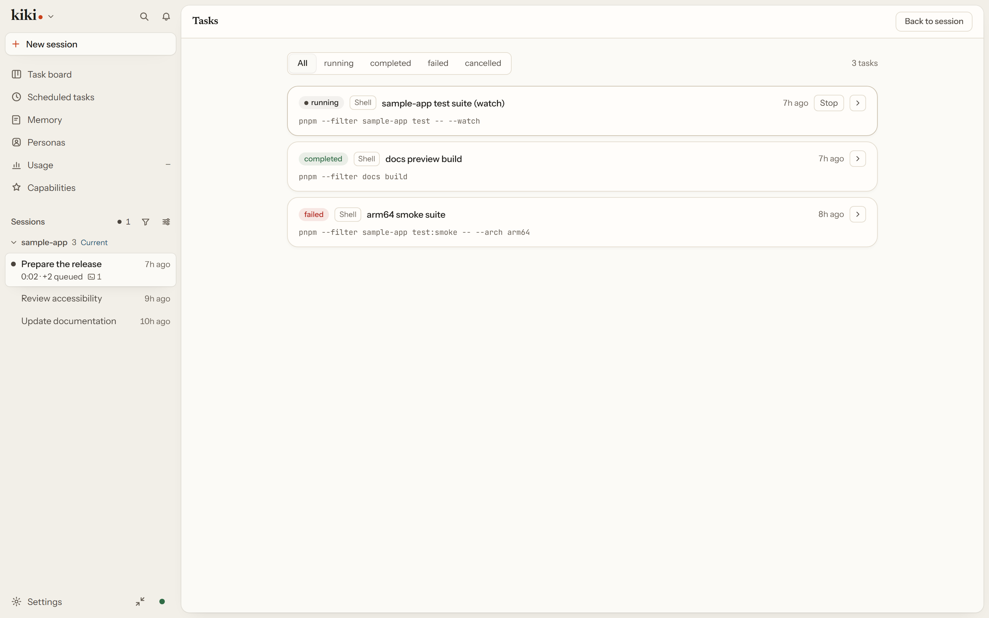Filter tasks by running
989x618 pixels.
pyautogui.click(x=338, y=64)
